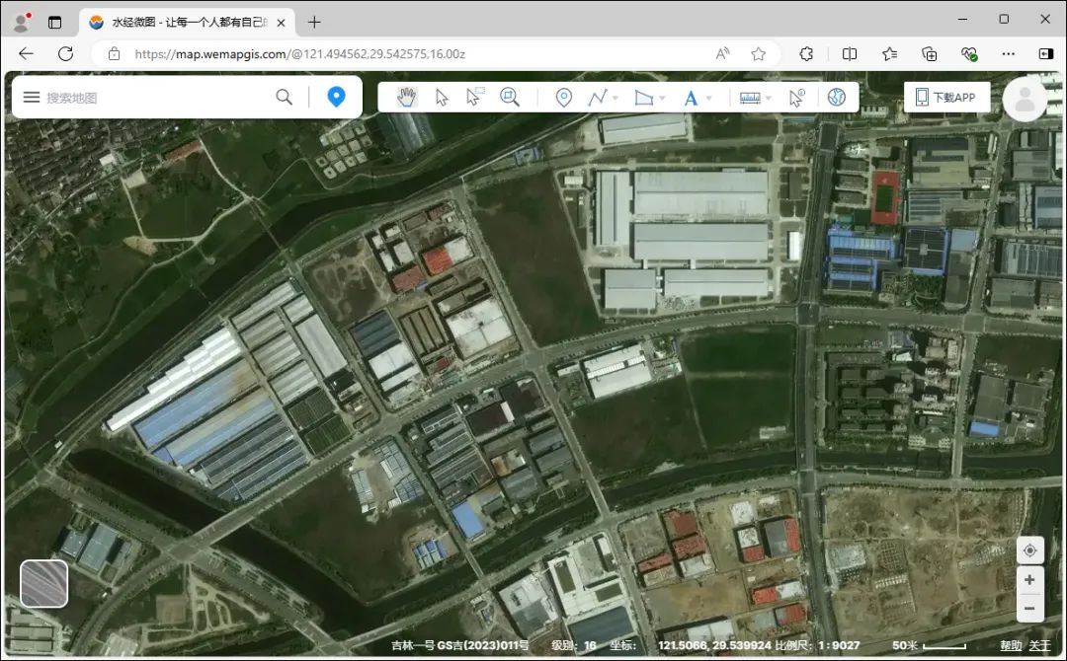Image resolution: width=1067 pixels, height=661 pixels.
Task: Go back with the browser back arrow
Action: pyautogui.click(x=26, y=53)
